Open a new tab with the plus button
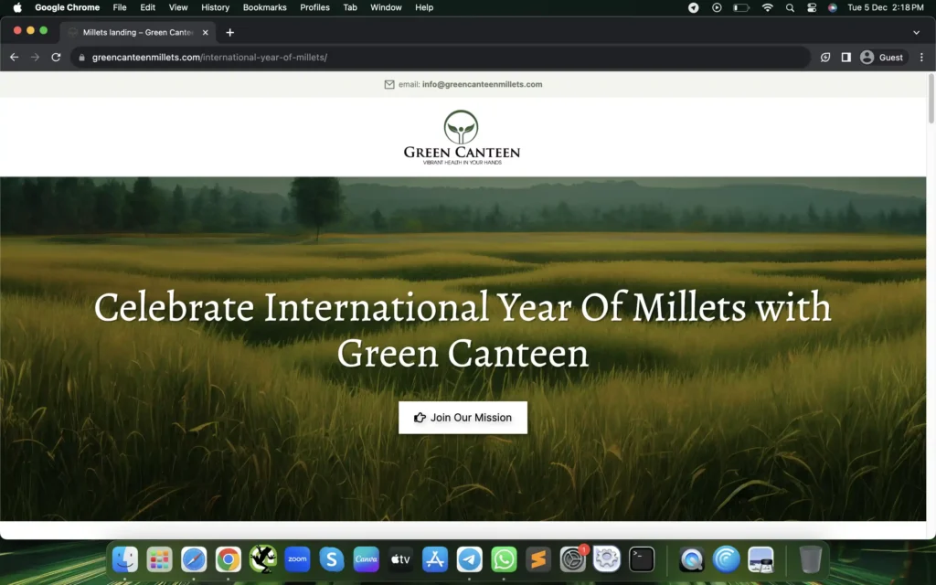Image resolution: width=936 pixels, height=585 pixels. (x=229, y=32)
